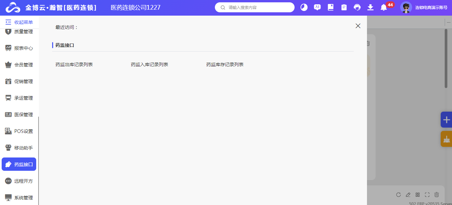Click the clipboard icon in the top bar

coord(344,7)
